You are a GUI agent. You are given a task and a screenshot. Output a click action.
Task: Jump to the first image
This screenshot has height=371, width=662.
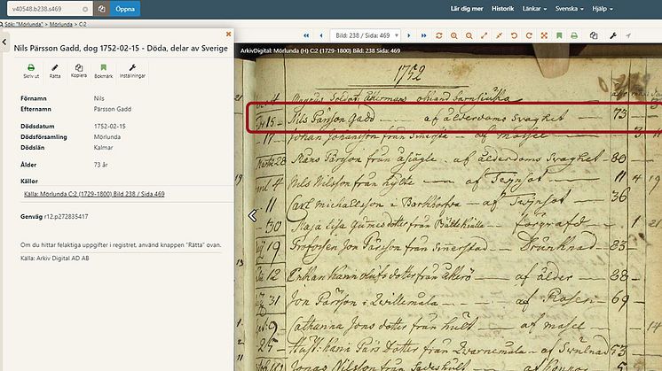[x=307, y=35]
